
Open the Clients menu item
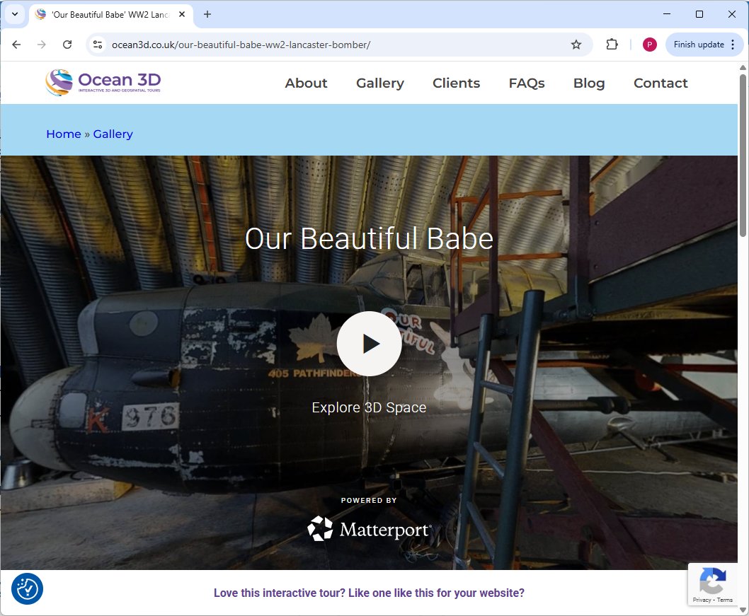point(456,83)
